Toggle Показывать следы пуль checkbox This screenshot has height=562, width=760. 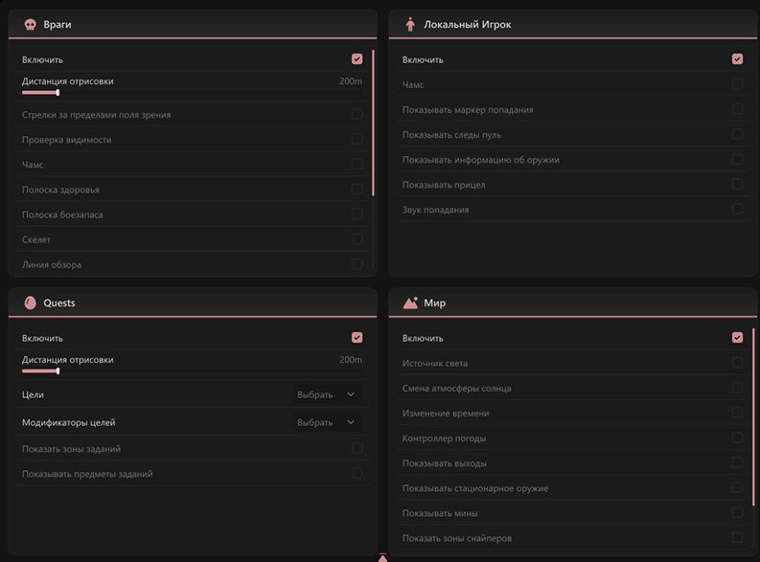[x=737, y=134]
